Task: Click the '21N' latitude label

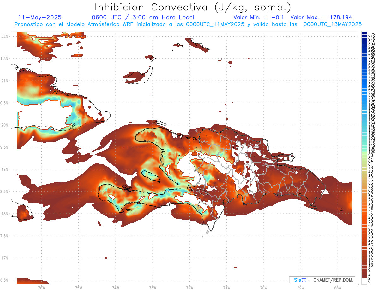Action: [5, 81]
